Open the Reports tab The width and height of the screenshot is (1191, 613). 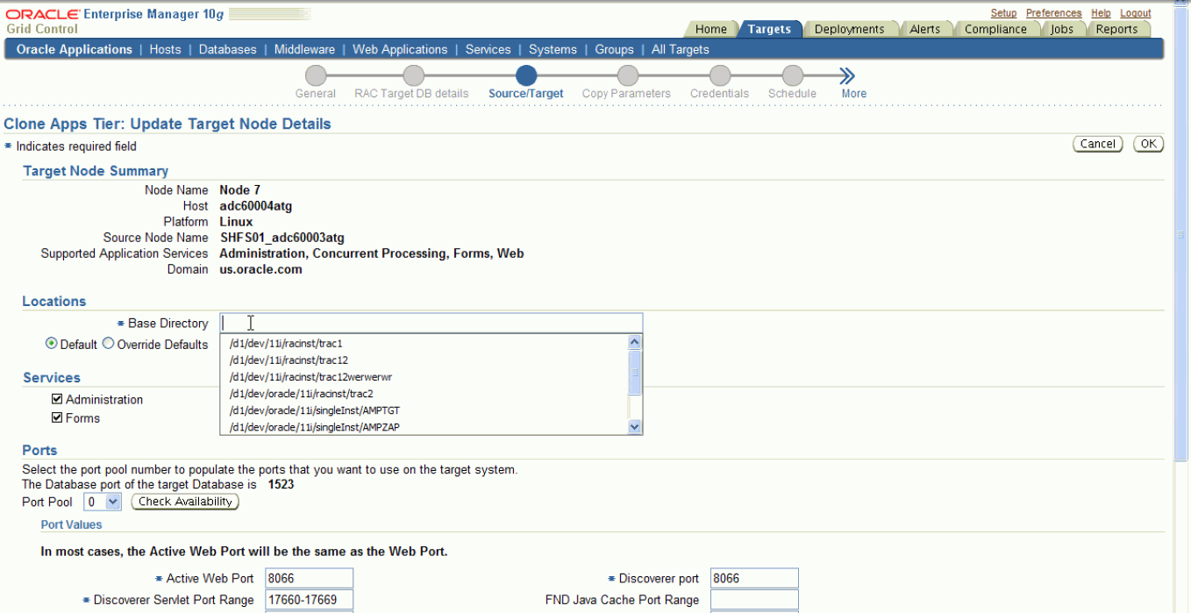click(x=1116, y=29)
